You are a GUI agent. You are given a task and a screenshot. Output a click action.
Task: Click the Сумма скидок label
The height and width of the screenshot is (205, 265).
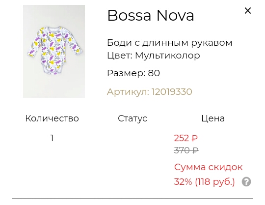click(208, 167)
